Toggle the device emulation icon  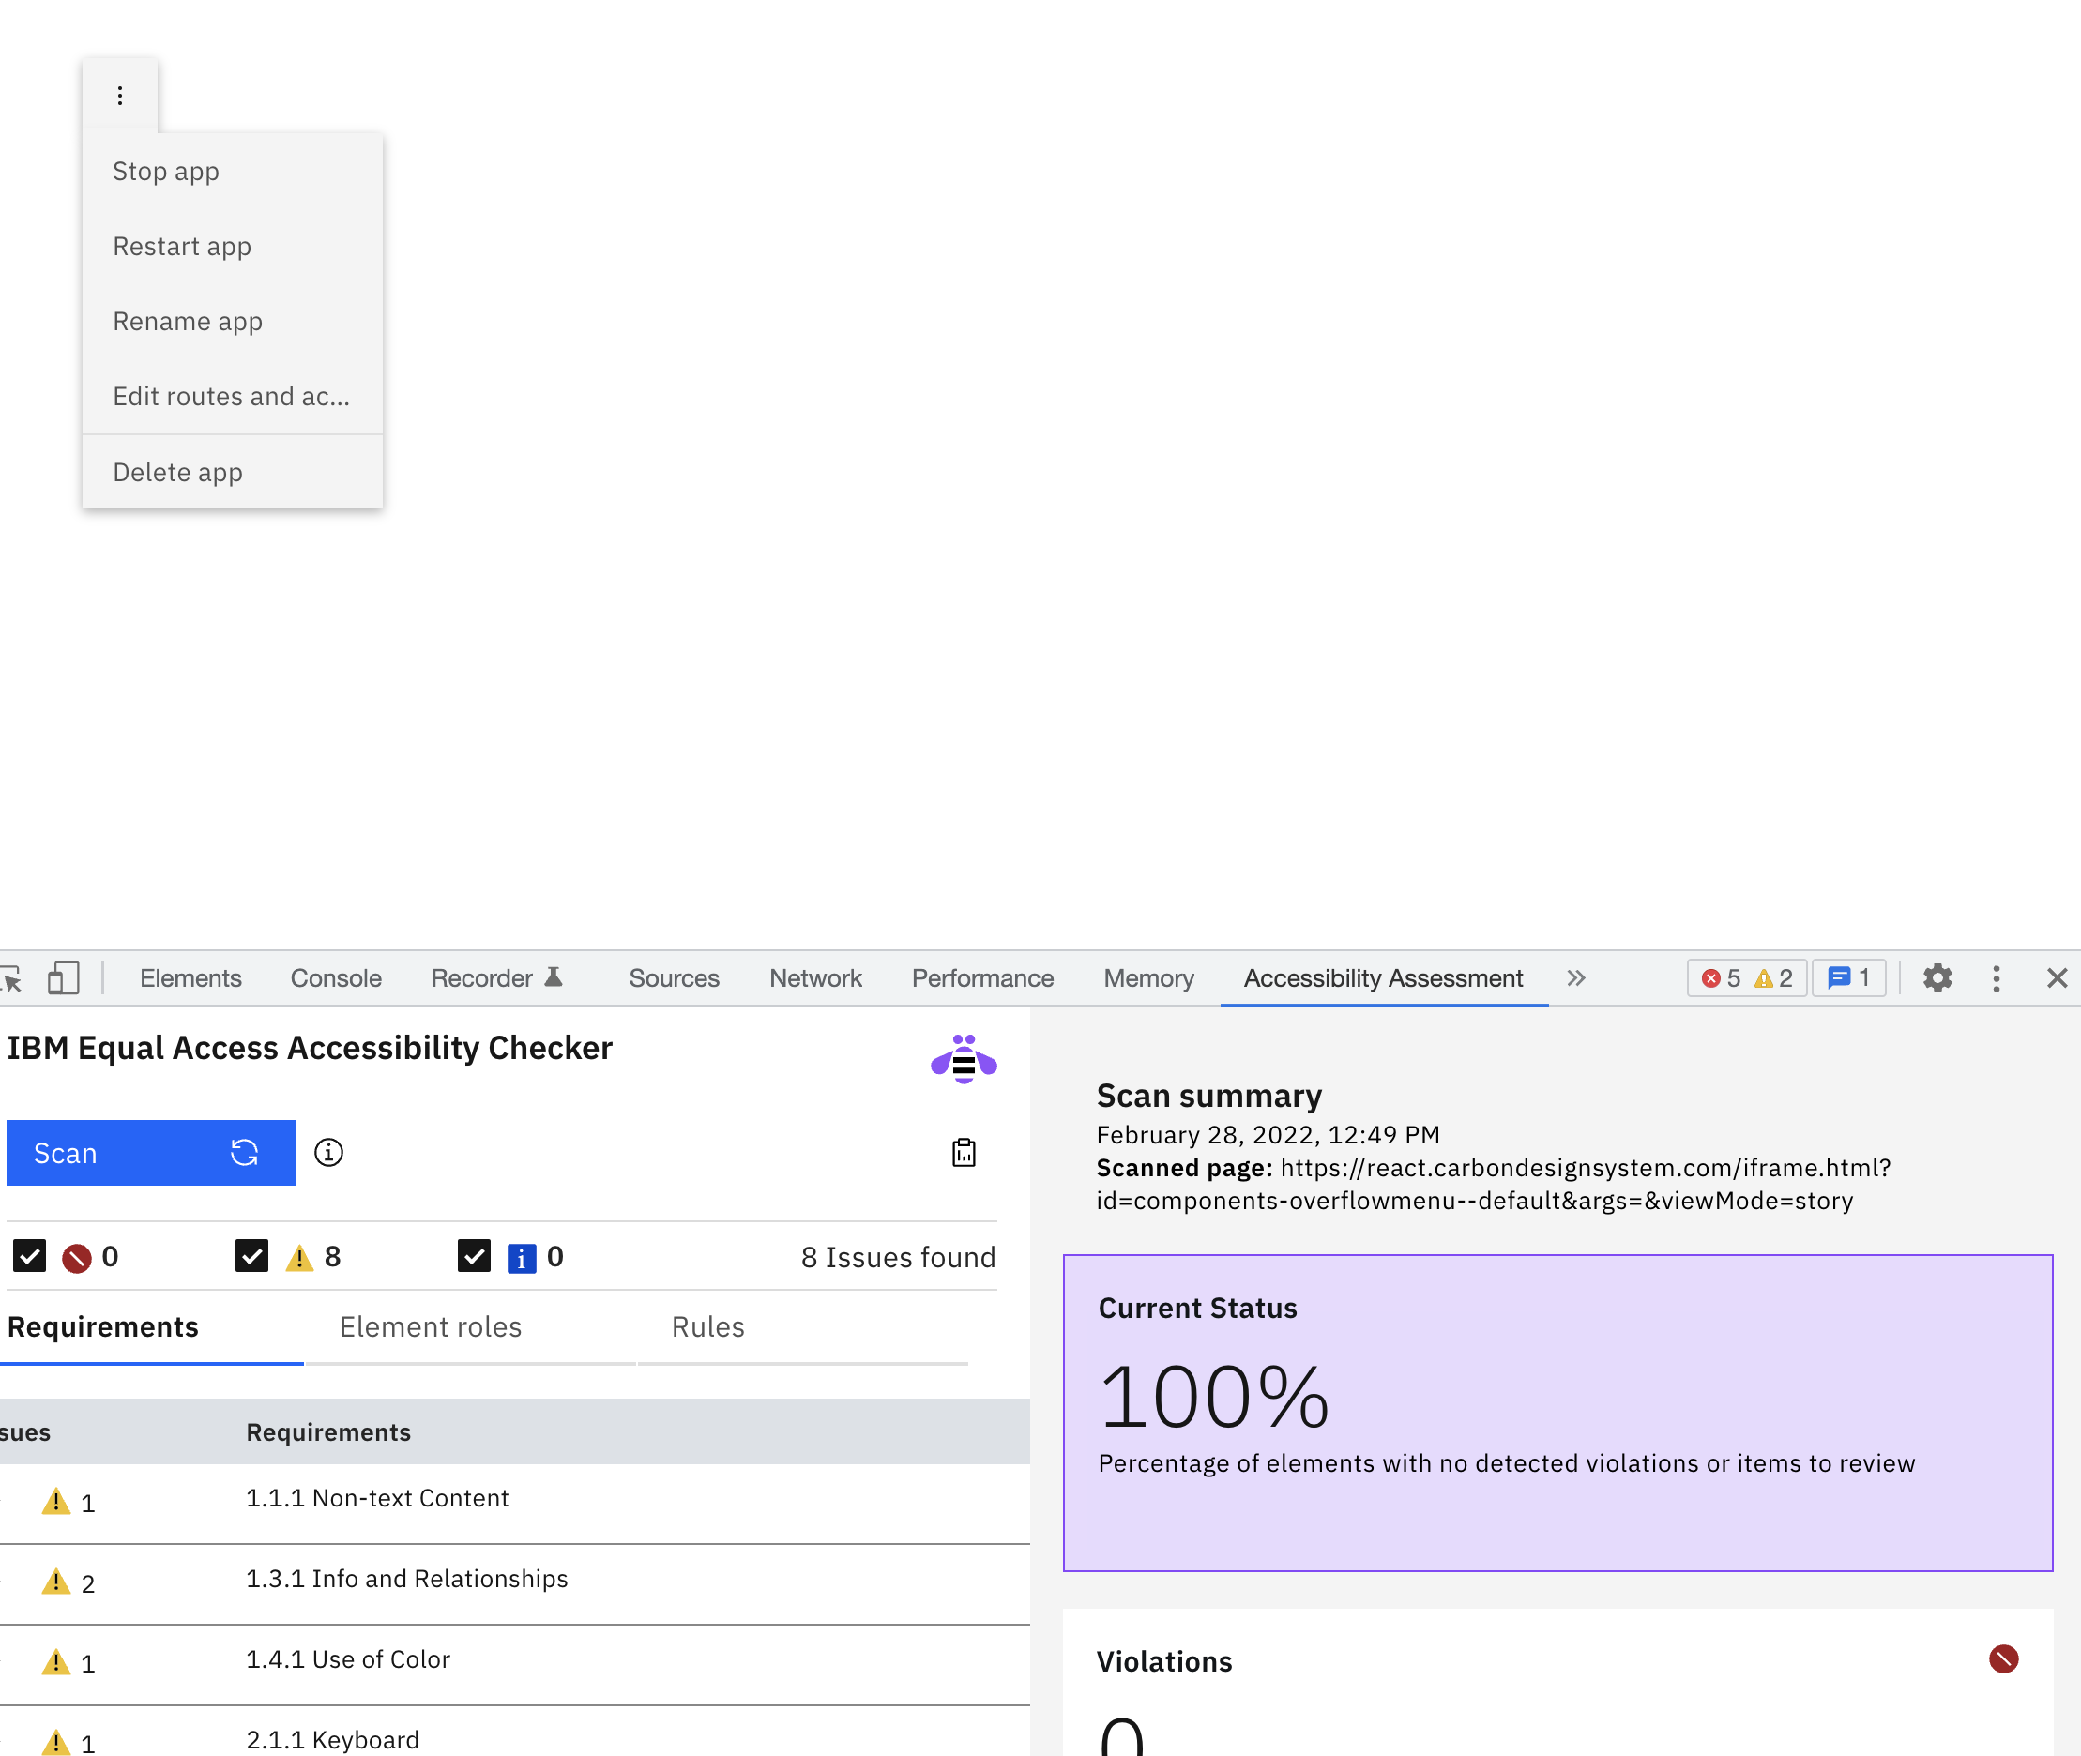click(63, 977)
